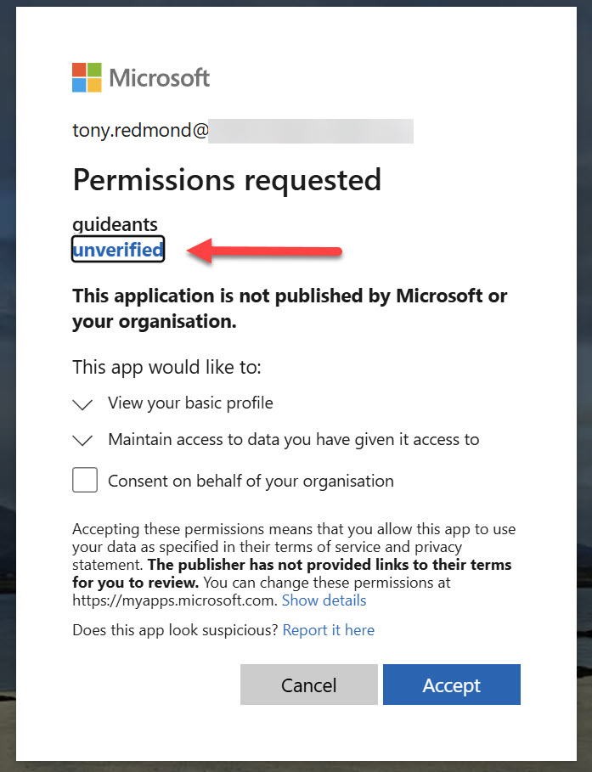
Task: Select the blue tile of the Microsoft logo
Action: pyautogui.click(x=79, y=85)
